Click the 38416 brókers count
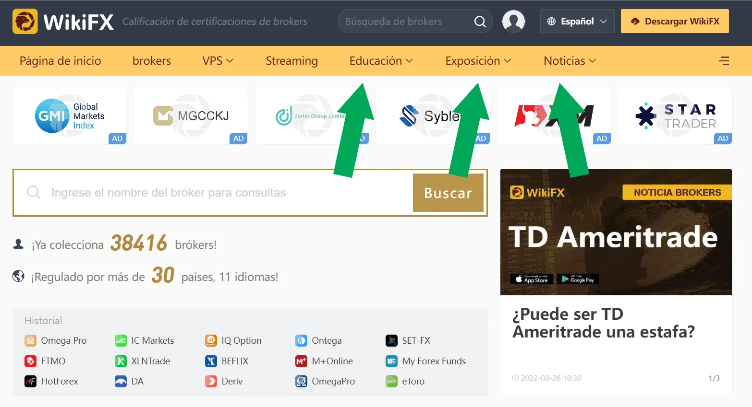752x407 pixels. pos(139,244)
